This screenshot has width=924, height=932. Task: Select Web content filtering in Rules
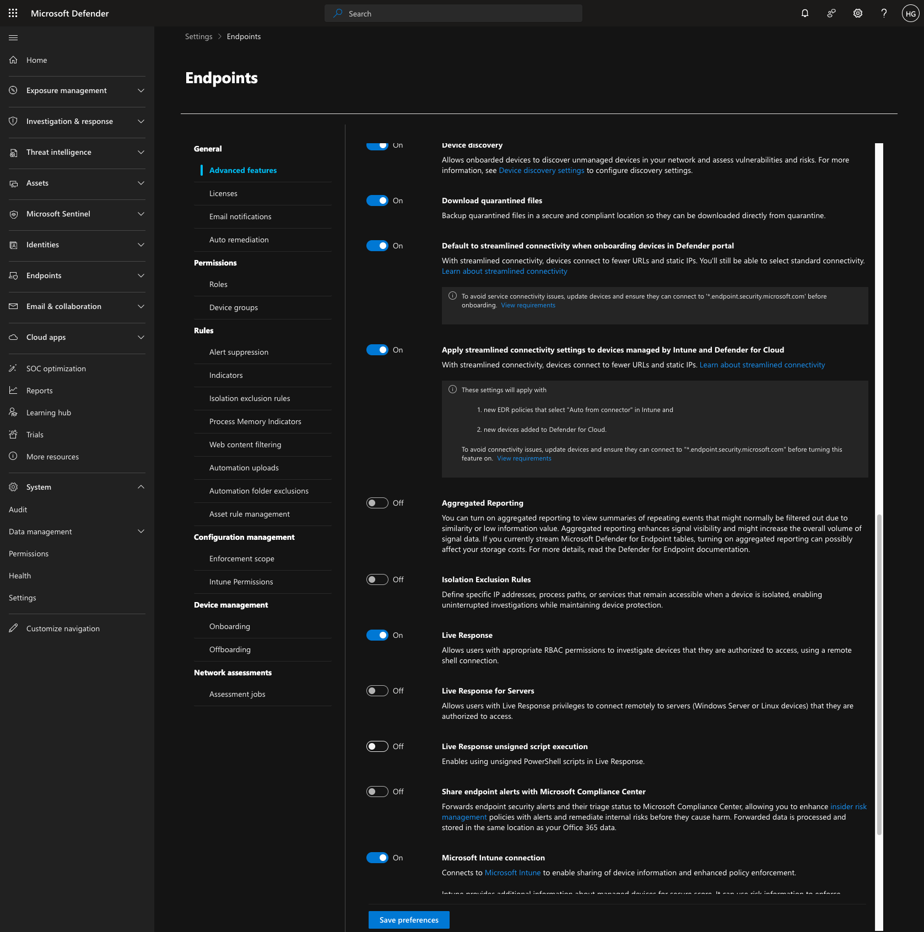[245, 445]
